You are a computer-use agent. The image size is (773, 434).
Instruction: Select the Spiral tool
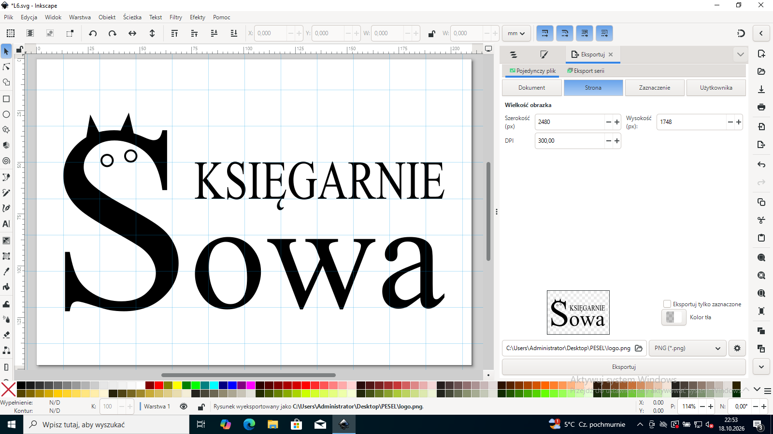[6, 161]
